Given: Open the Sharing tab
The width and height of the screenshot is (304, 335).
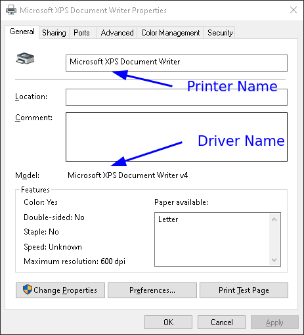Looking at the screenshot, I should [x=54, y=33].
